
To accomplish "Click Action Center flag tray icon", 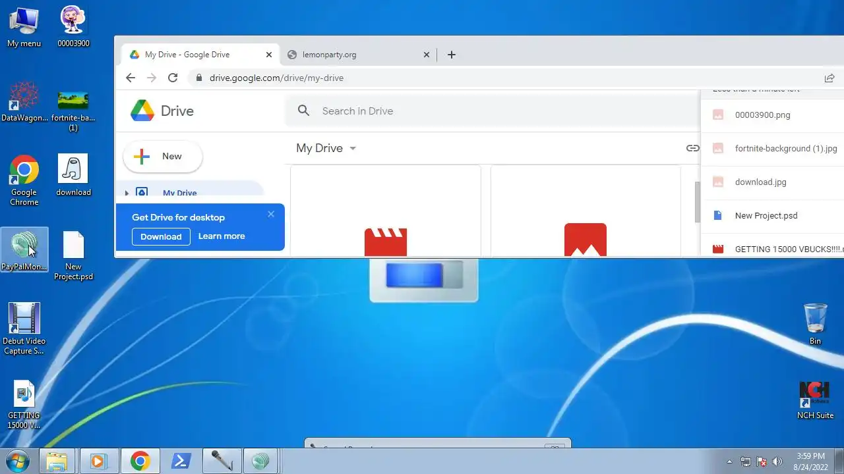I will tap(761, 461).
